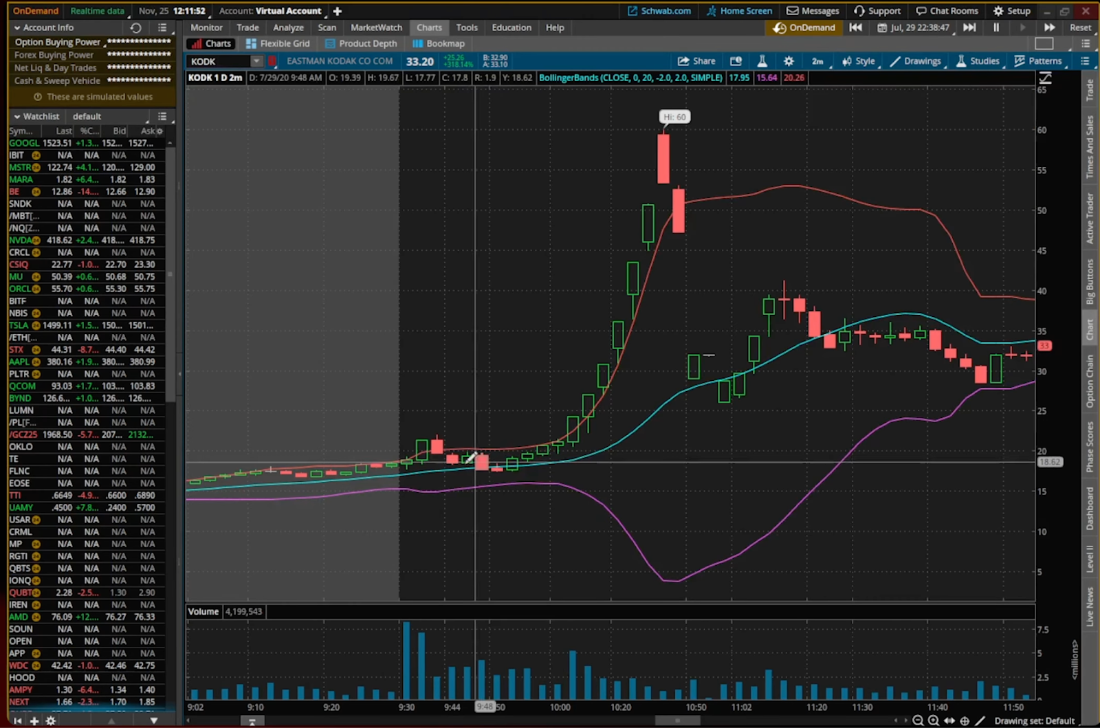Collapse the Watchlist section
1100x728 pixels.
coord(17,116)
